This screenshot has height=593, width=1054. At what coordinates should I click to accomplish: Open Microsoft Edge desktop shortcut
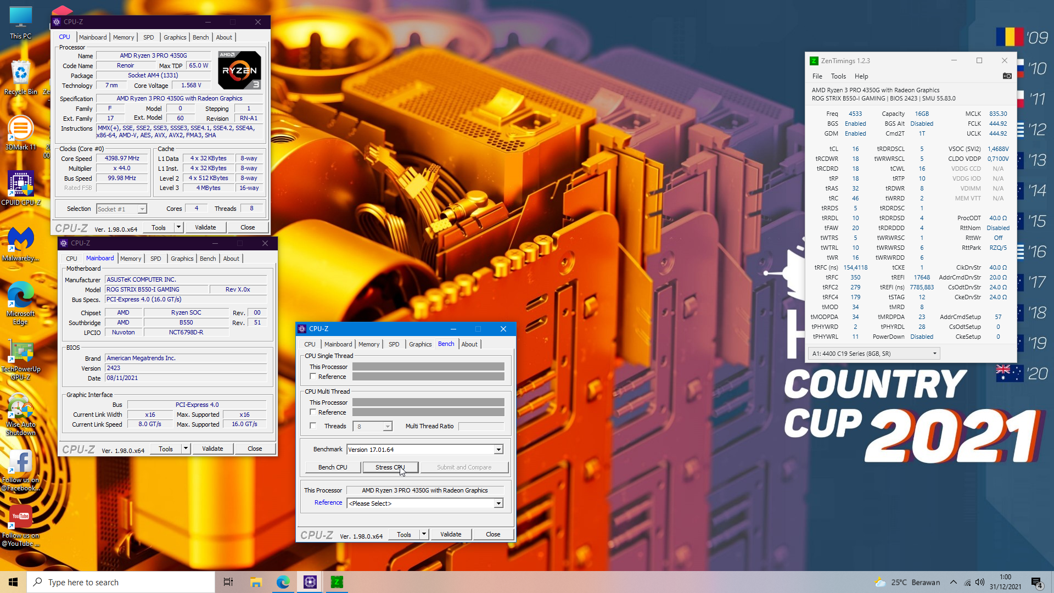(20, 303)
